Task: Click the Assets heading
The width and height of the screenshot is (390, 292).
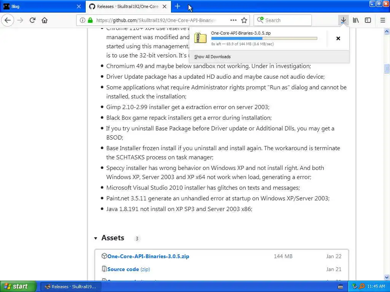Action: coord(113,238)
